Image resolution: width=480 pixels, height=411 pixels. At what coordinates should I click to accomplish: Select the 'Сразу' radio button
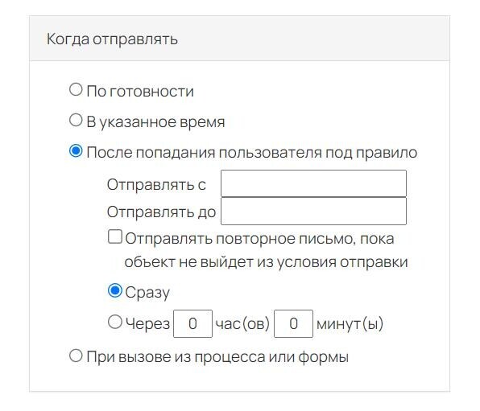point(115,291)
